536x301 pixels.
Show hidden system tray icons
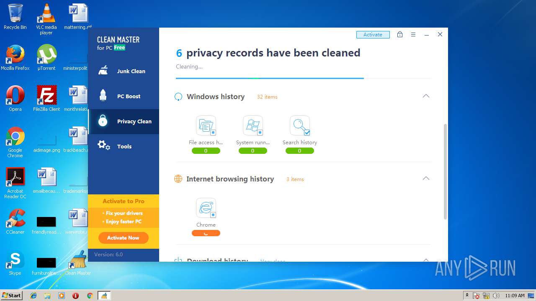(x=467, y=296)
